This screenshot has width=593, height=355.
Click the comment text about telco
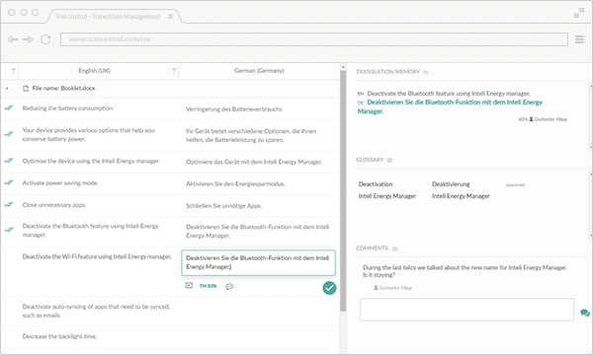pos(465,271)
